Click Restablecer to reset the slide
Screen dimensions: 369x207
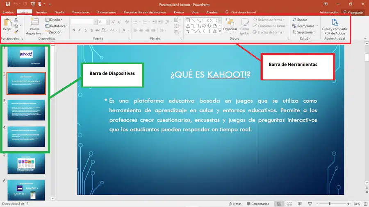coord(56,26)
